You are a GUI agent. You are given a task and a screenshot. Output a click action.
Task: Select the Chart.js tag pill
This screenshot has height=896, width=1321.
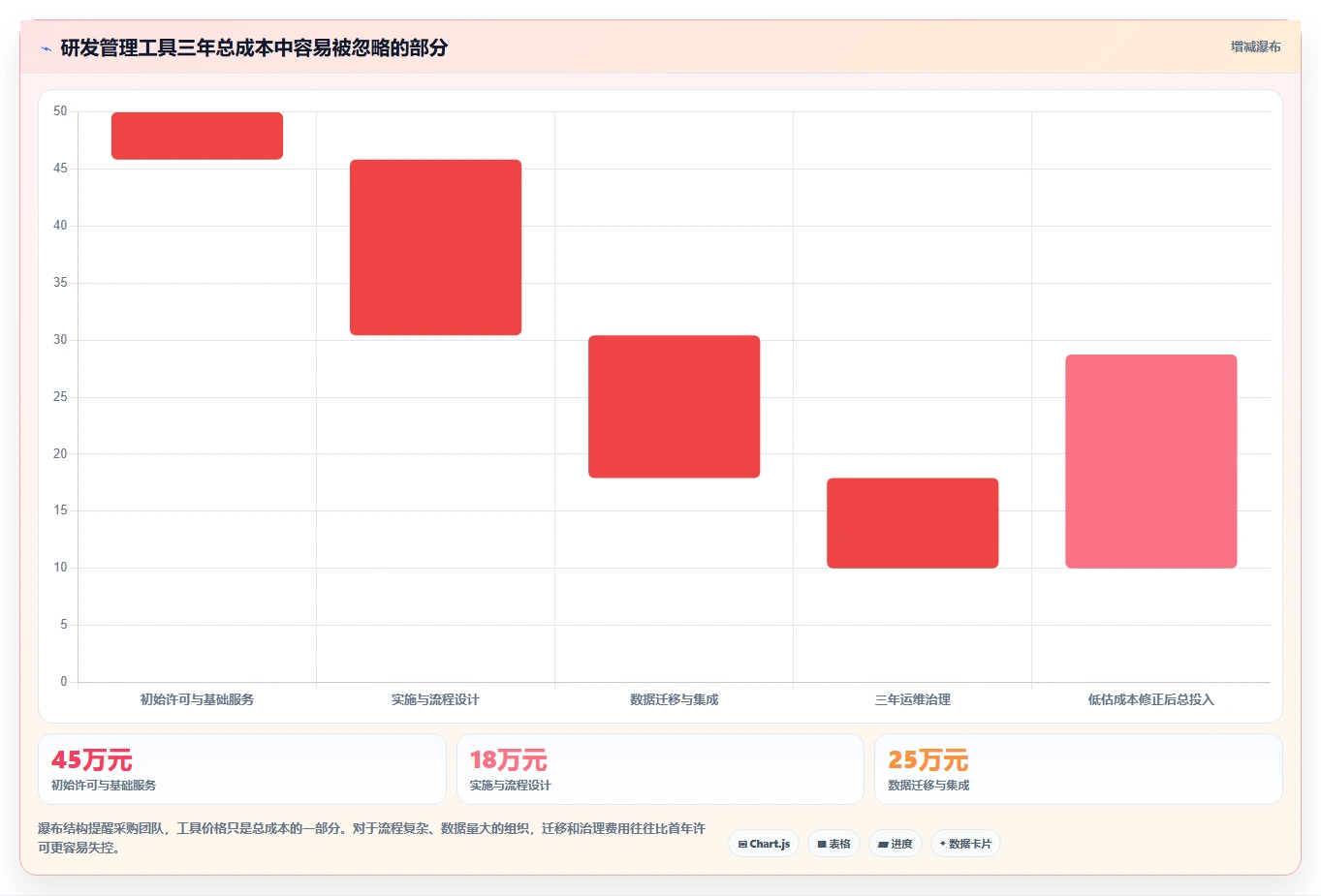click(764, 844)
